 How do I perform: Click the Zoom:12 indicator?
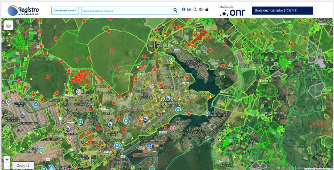coord(23,165)
